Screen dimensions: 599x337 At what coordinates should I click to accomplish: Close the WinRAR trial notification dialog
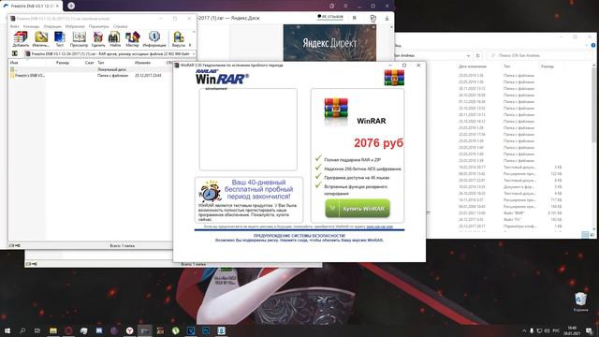coord(418,66)
